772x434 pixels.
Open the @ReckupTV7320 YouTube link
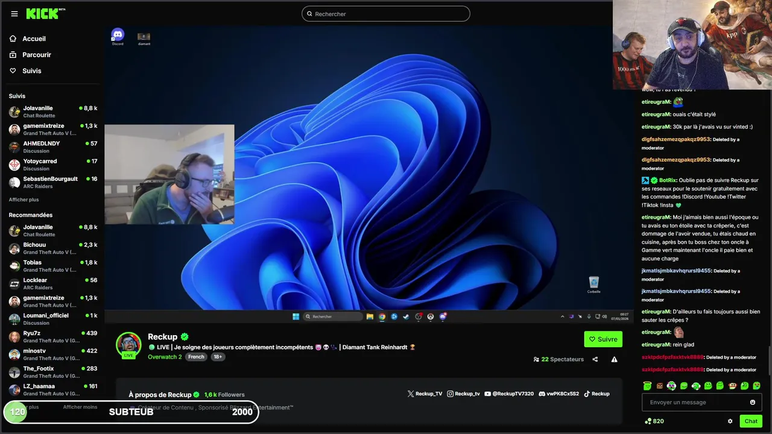(509, 394)
